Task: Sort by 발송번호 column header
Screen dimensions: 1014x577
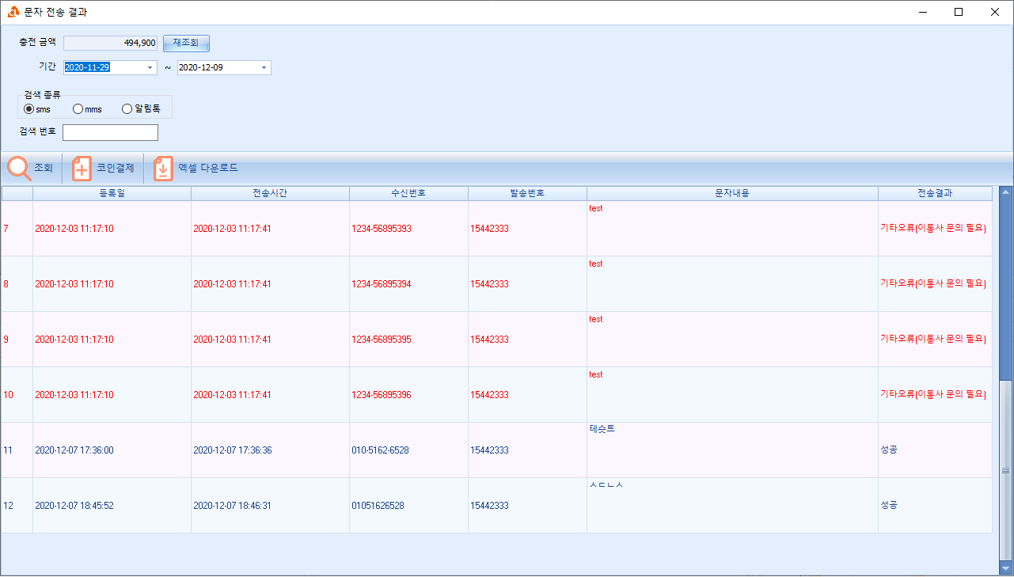Action: 527,193
